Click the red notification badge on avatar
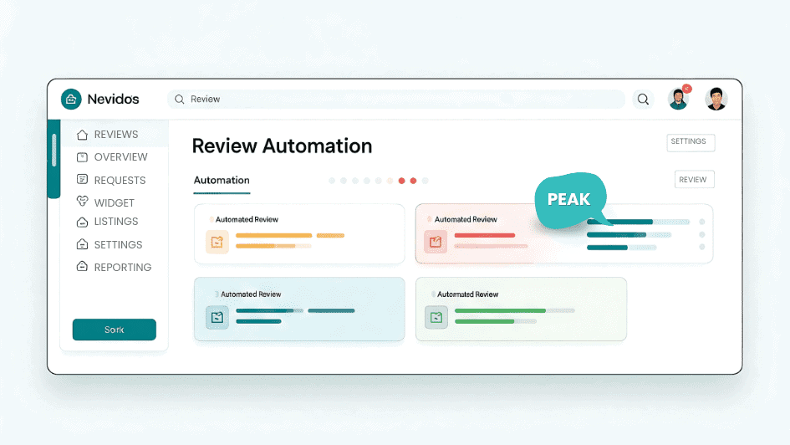 686,90
